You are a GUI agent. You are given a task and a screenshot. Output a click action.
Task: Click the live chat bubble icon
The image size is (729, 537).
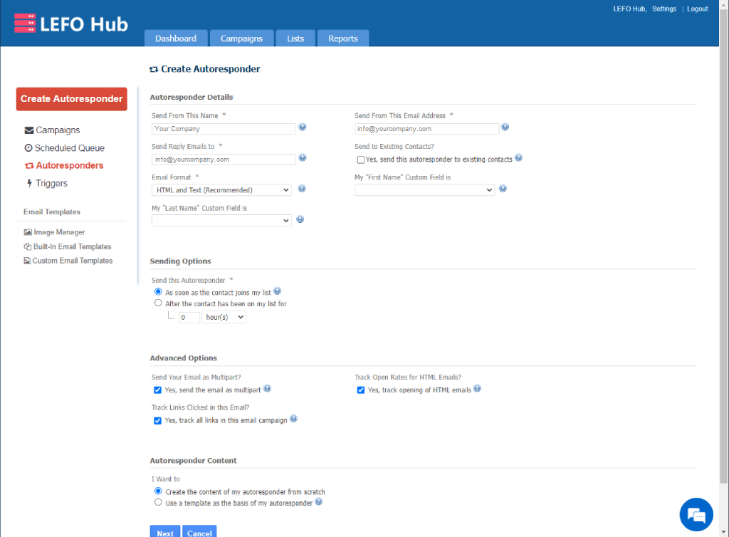tap(696, 514)
